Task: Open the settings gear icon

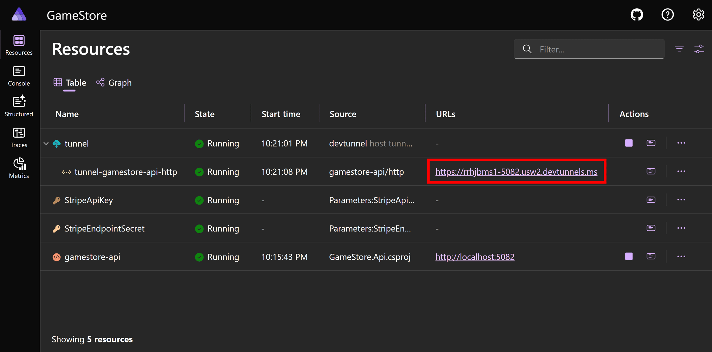Action: pos(698,15)
